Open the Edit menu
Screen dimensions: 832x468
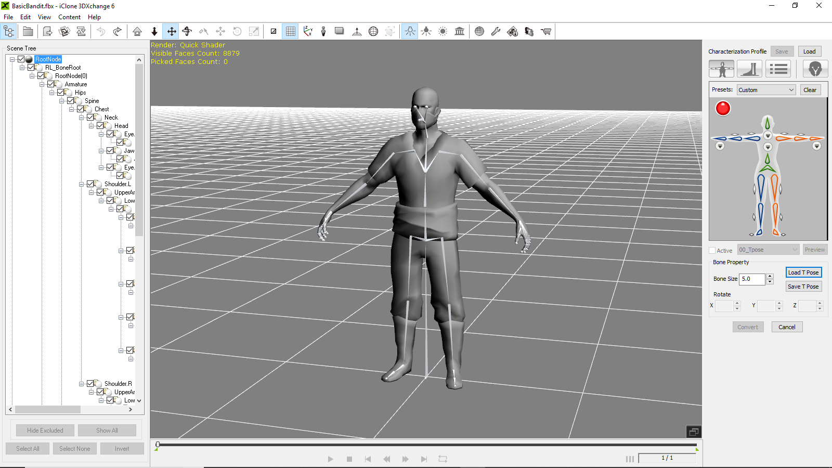[25, 17]
